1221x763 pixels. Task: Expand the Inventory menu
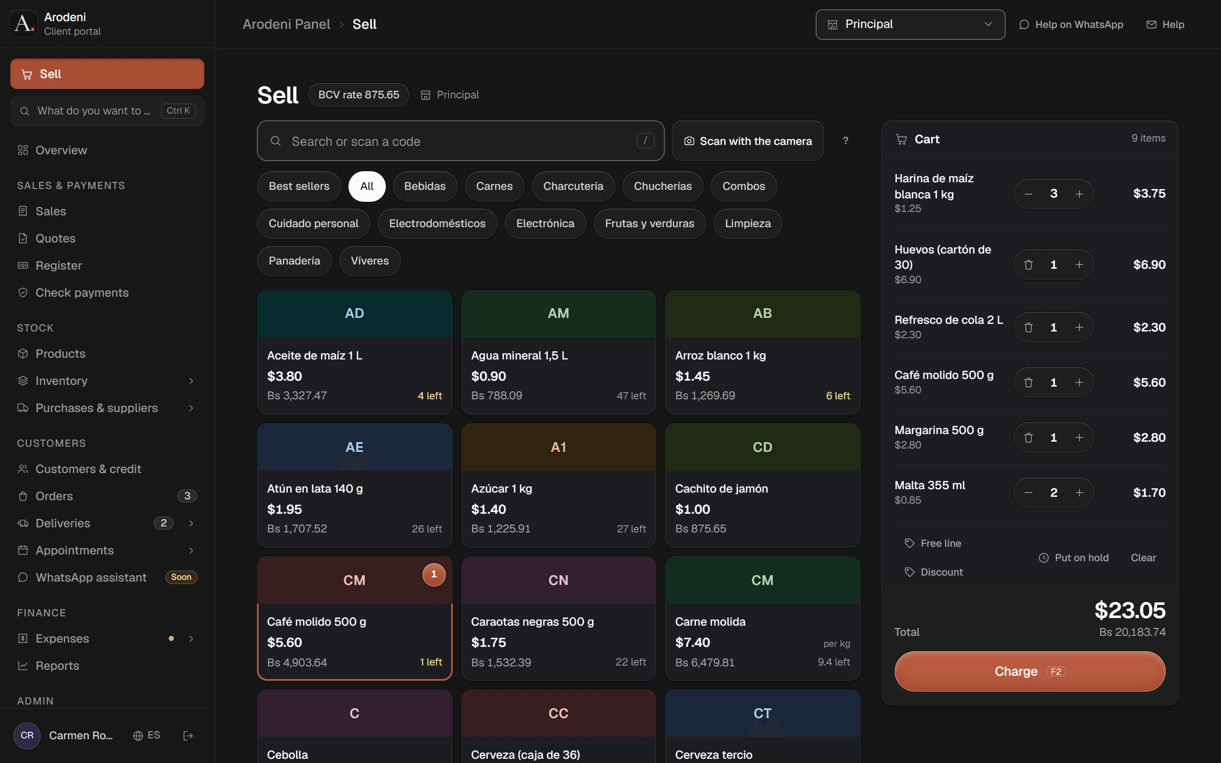click(x=191, y=381)
